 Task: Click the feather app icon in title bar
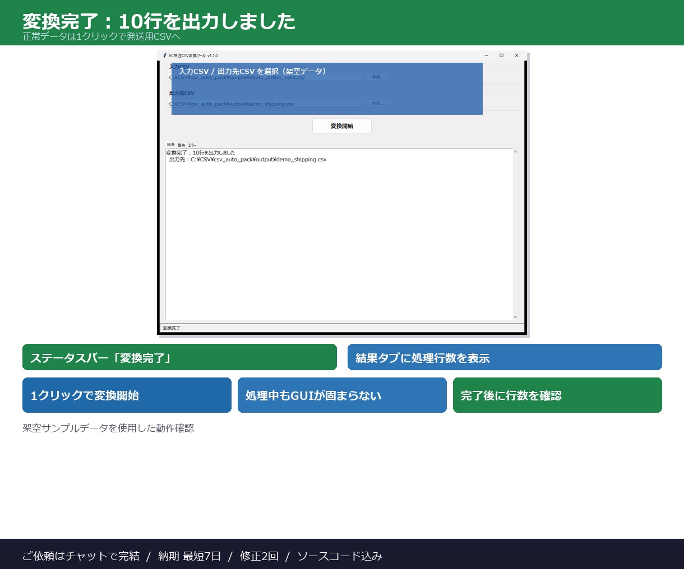click(165, 55)
